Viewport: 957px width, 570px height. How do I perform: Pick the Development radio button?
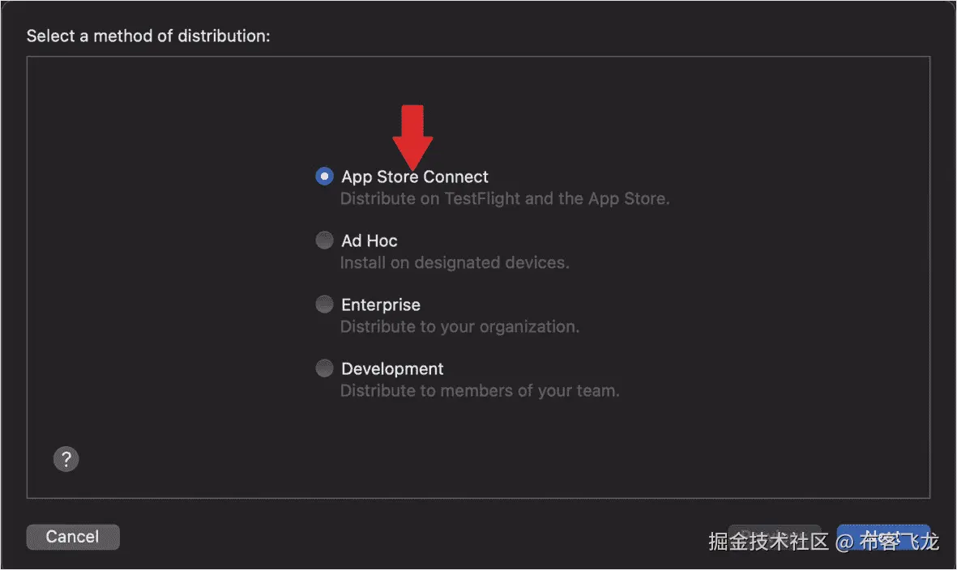[x=324, y=368]
